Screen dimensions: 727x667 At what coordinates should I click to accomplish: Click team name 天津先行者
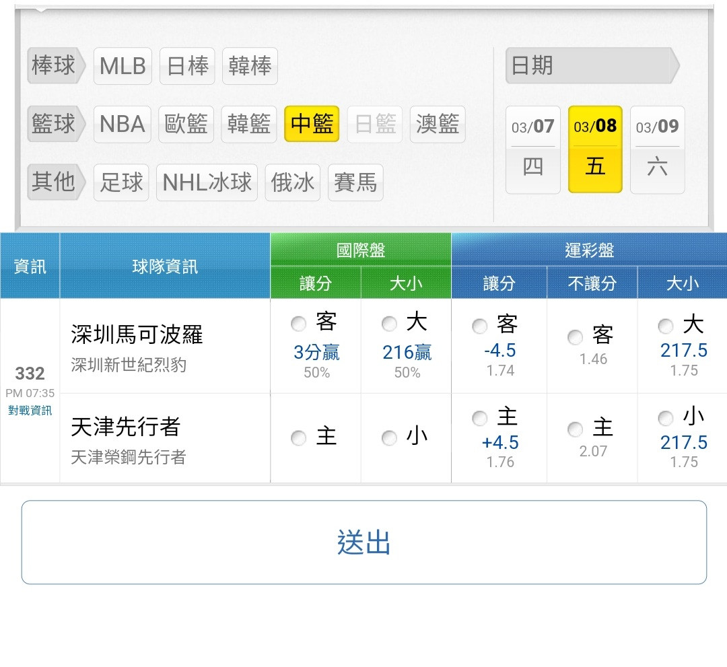(126, 427)
